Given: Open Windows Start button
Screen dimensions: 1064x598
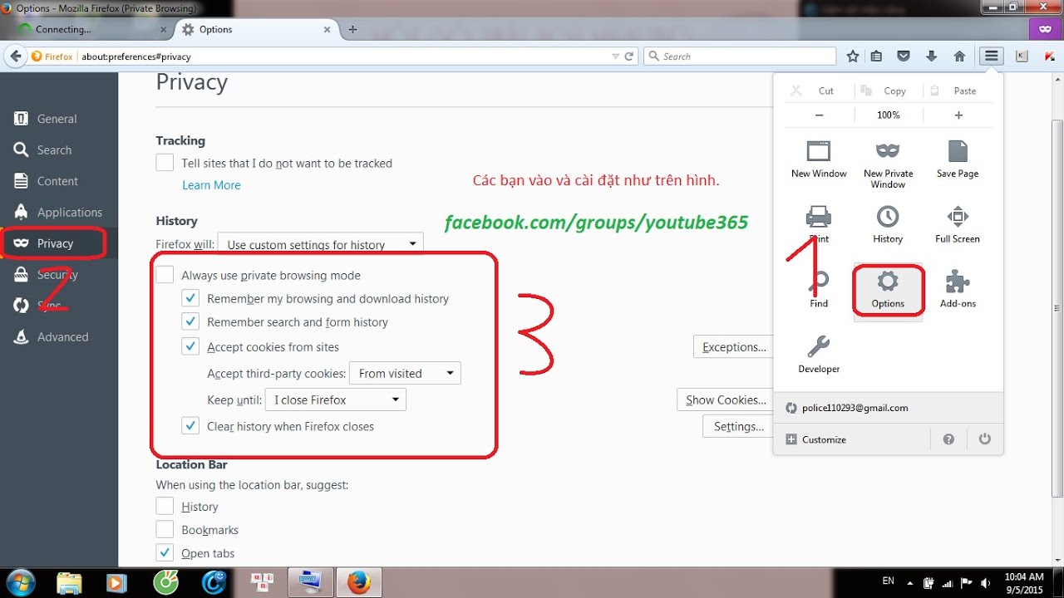Looking at the screenshot, I should point(20,583).
